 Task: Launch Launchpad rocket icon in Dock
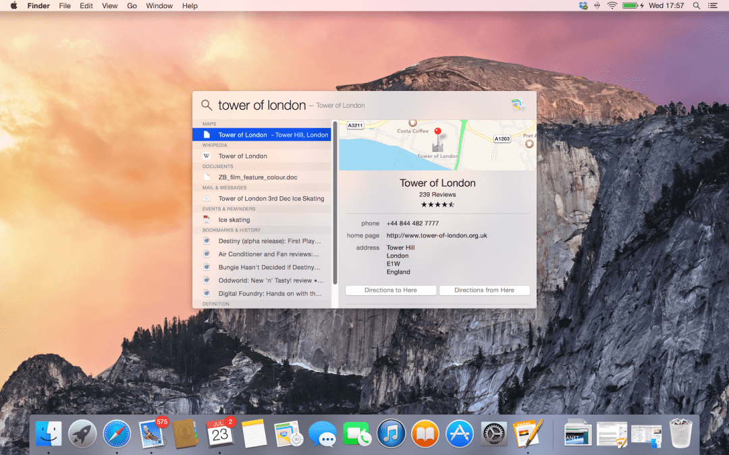coord(82,433)
